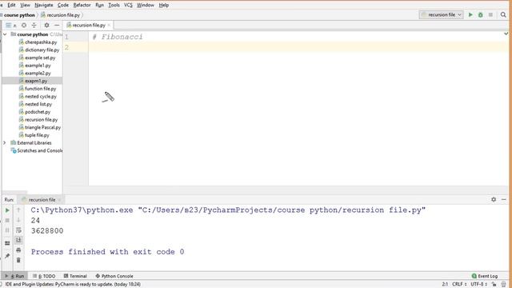Hide the Project panel with the minus icon
This screenshot has width=512, height=288.
(x=57, y=25)
